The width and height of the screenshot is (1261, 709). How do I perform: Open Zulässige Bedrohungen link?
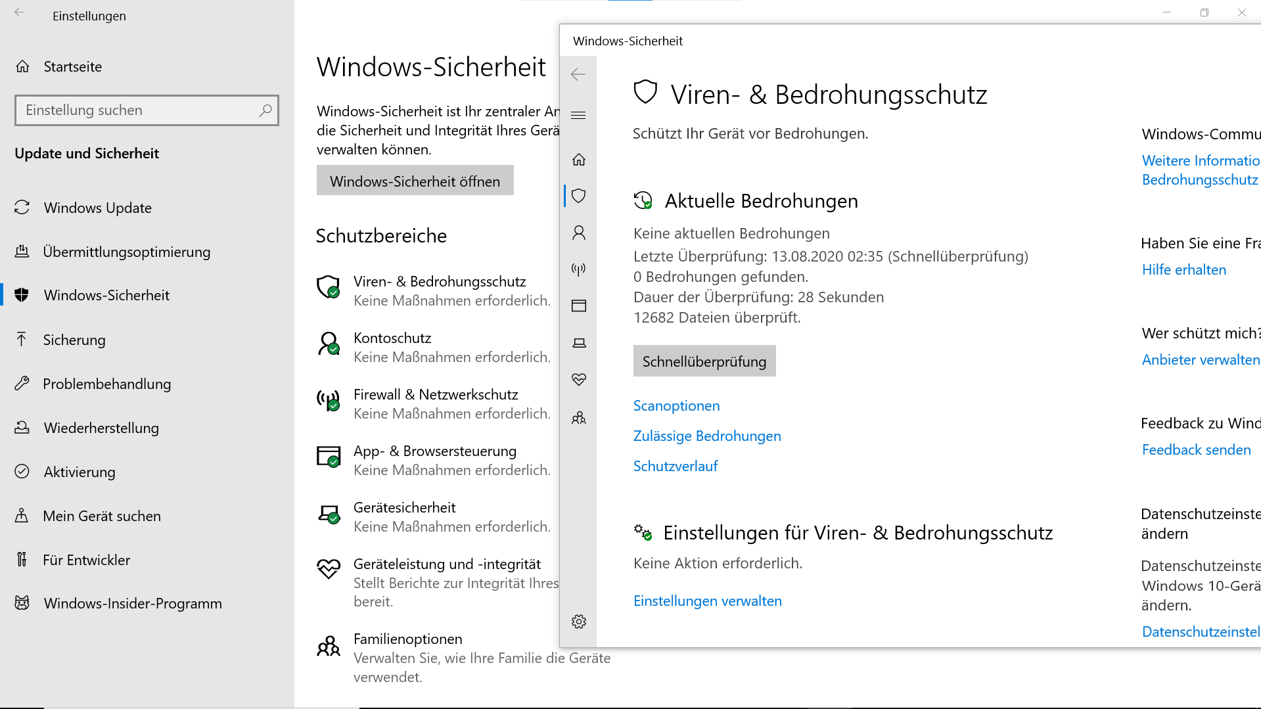[x=707, y=436]
